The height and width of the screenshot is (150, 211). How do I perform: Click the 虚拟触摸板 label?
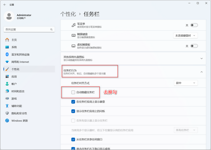(84, 45)
